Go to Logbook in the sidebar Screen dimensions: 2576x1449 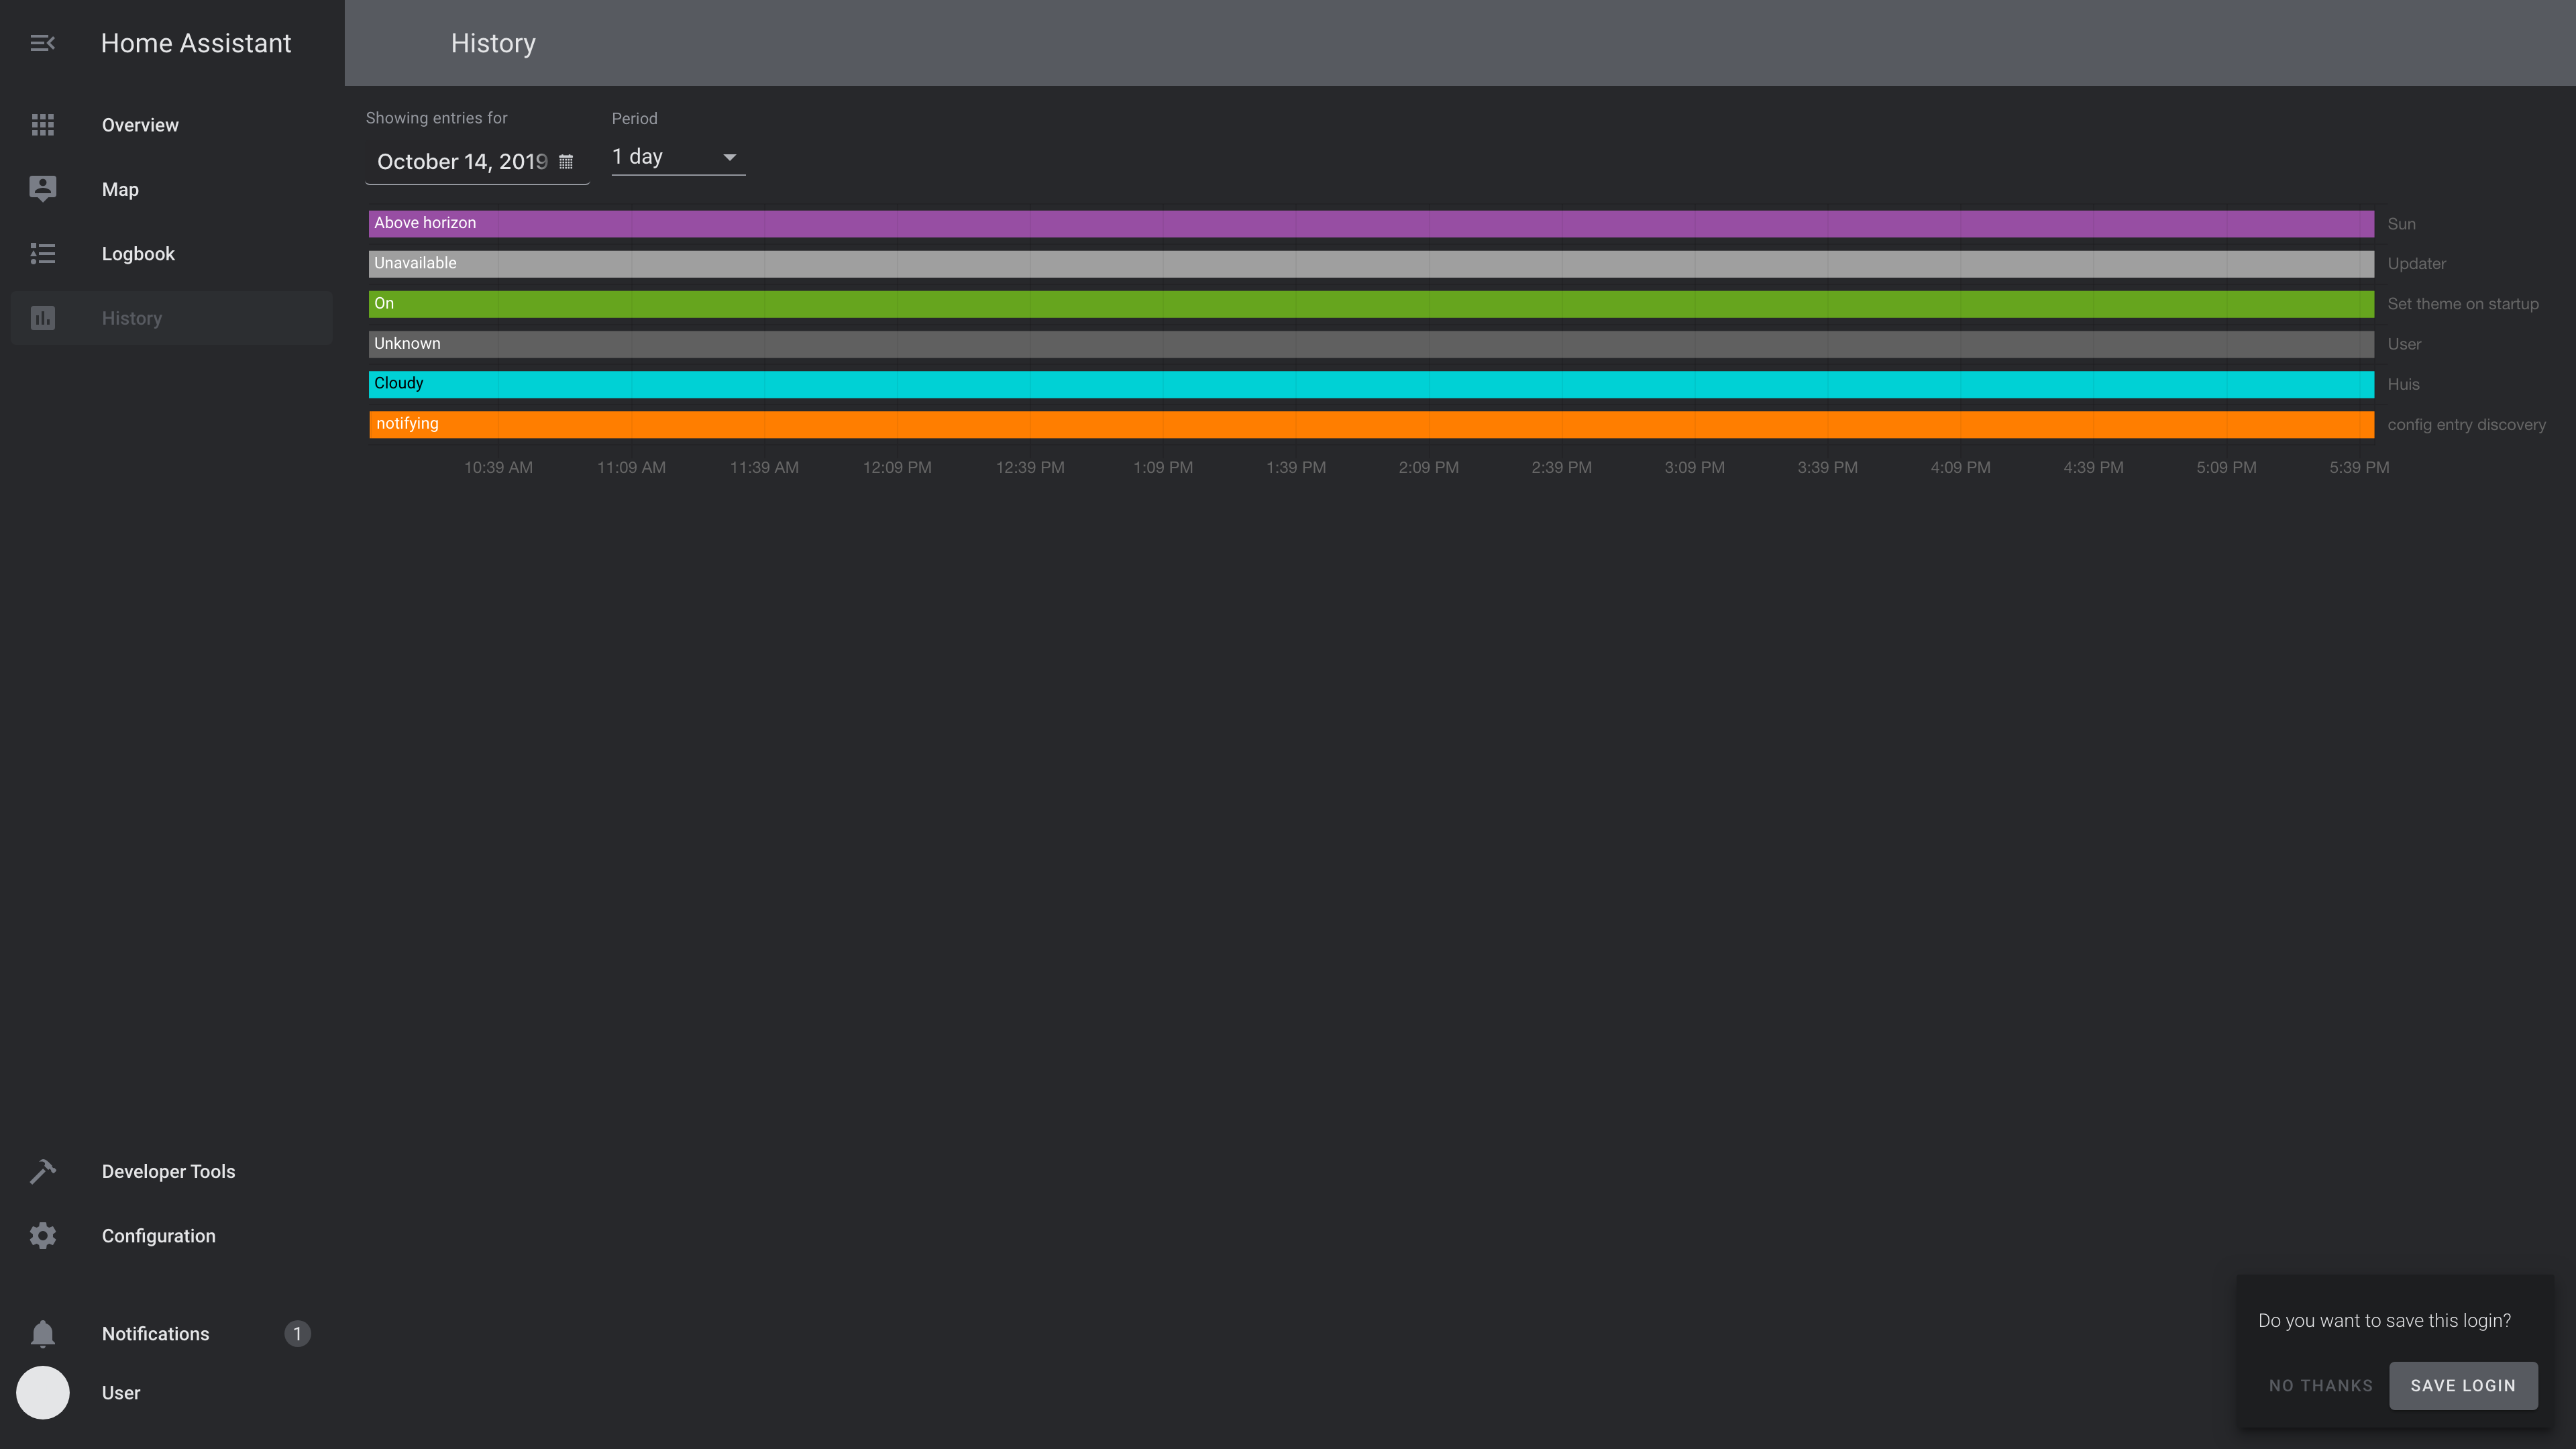[138, 254]
